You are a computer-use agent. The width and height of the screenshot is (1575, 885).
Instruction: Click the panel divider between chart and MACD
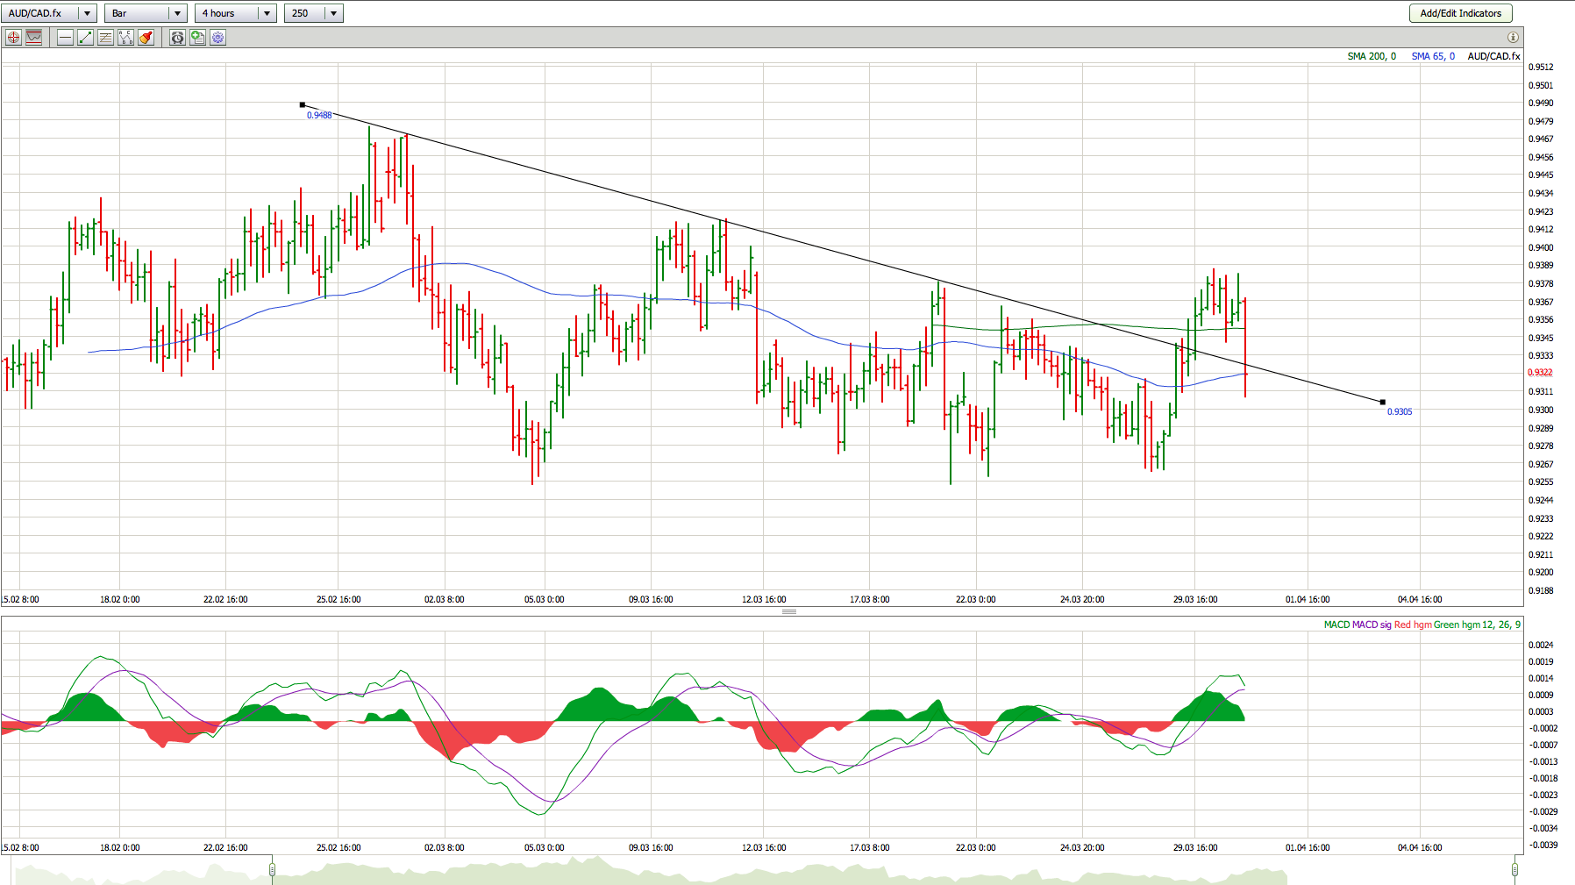(x=788, y=611)
